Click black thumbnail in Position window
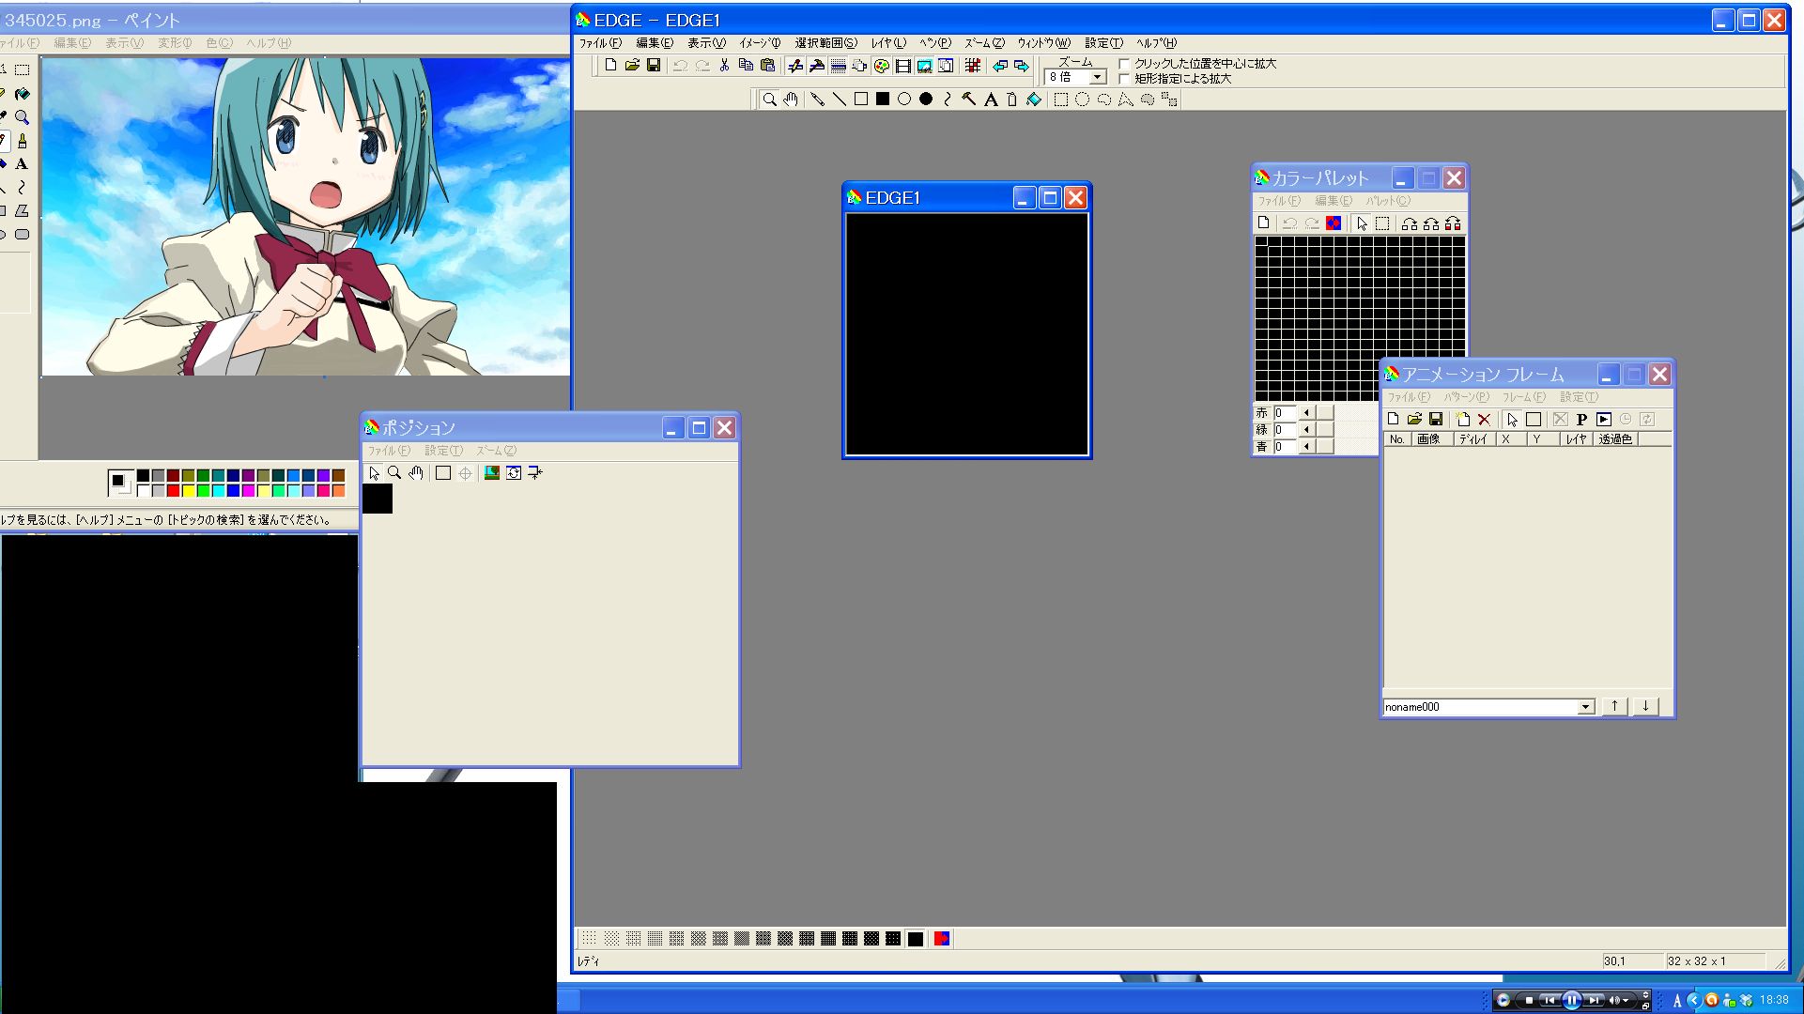The image size is (1804, 1014). pyautogui.click(x=378, y=499)
